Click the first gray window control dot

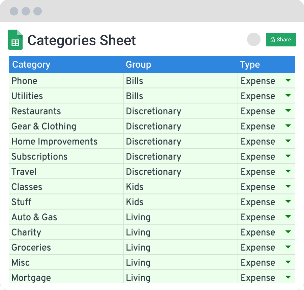tap(14, 11)
